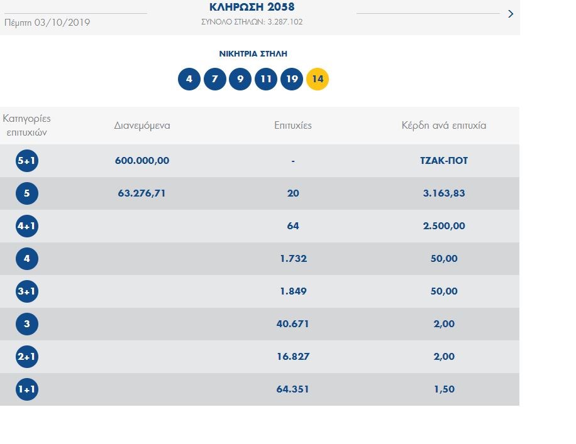Click the category 5 badge in the table
Image resolution: width=576 pixels, height=444 pixels.
coord(27,193)
